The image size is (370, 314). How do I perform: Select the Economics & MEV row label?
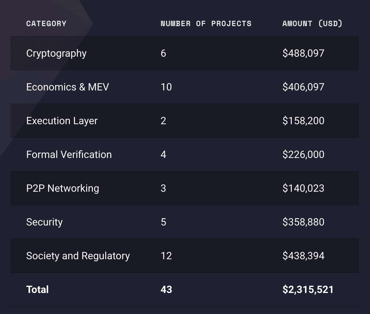pyautogui.click(x=68, y=87)
